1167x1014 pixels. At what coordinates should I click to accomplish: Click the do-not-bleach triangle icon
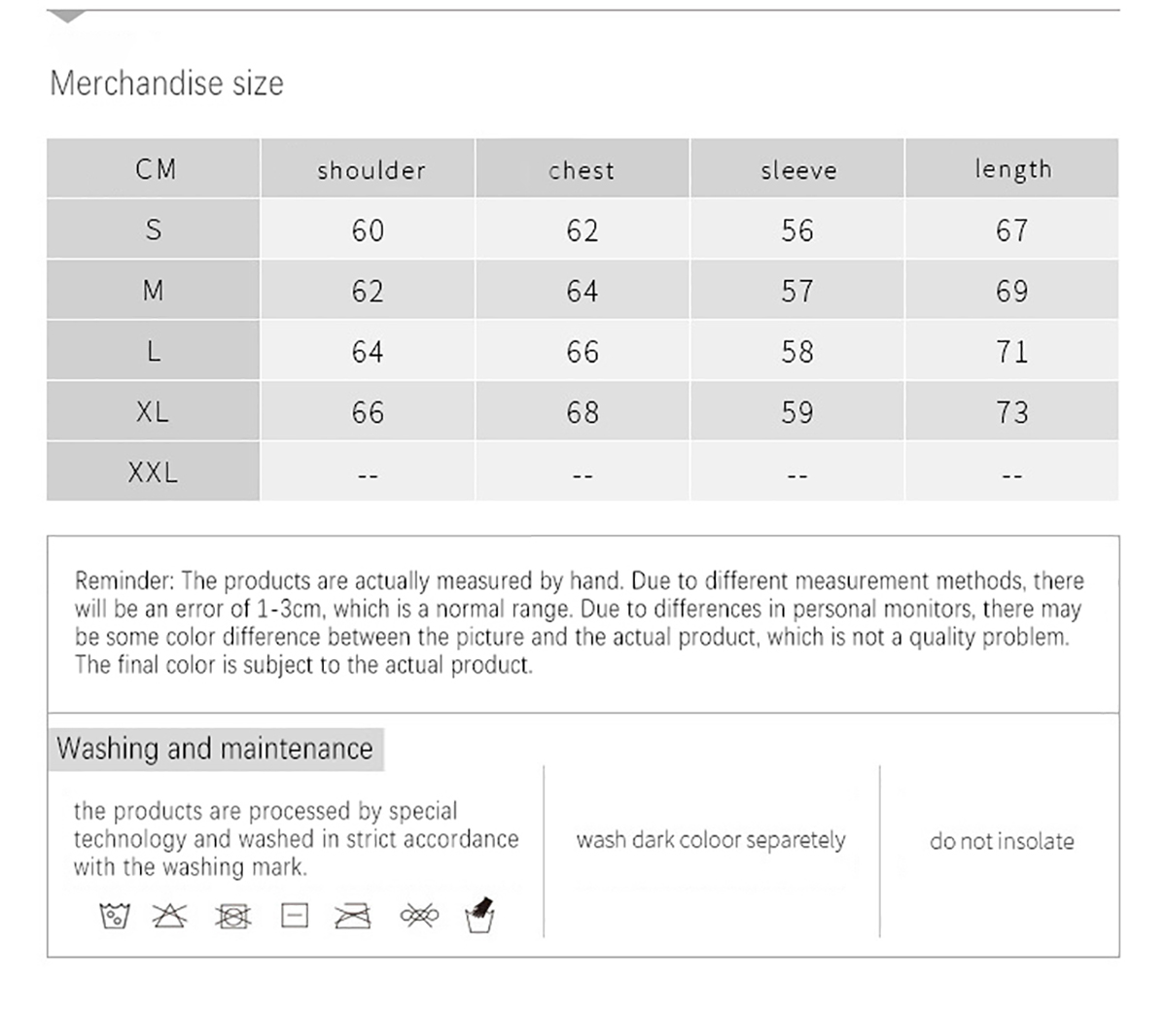point(169,915)
